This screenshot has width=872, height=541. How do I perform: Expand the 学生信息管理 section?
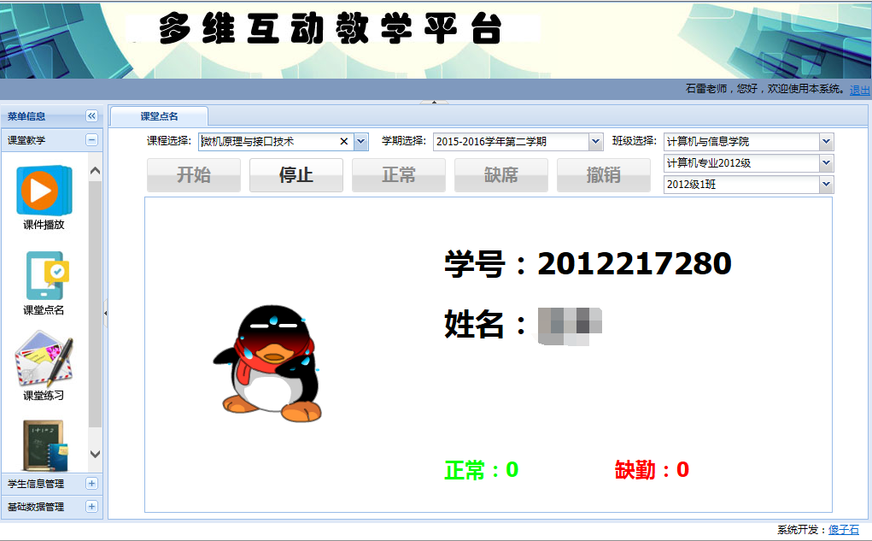click(x=91, y=483)
